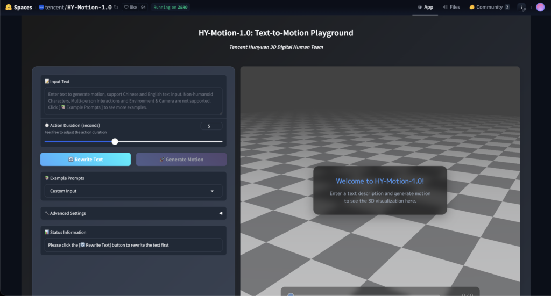Click the Status Information text box

[x=133, y=245]
